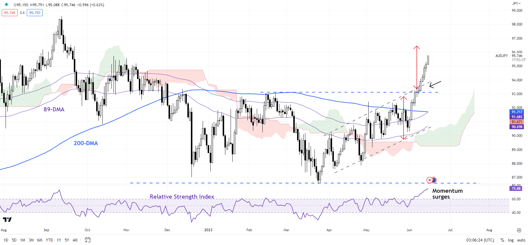Click the spread value 0.6

(x=22, y=13)
